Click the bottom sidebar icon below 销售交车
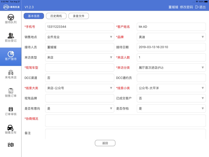Image resolution: width=209 pixels, height=157 pixels. click(x=11, y=145)
